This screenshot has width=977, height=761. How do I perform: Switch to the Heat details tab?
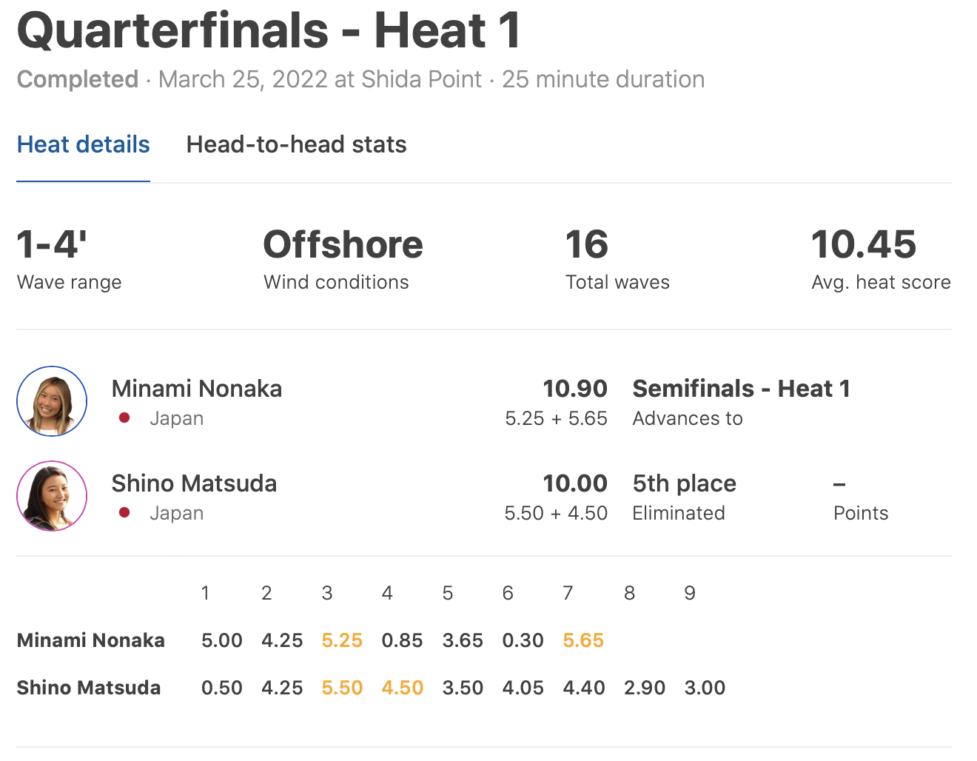click(x=84, y=144)
